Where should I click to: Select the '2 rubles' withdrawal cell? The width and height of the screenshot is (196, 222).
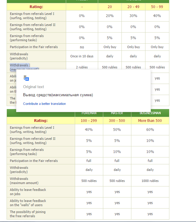coord(82,67)
